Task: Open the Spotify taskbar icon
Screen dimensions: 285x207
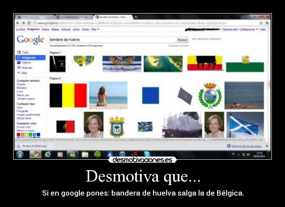Action: tap(97, 154)
